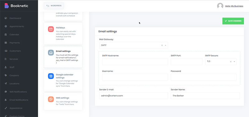Viewport: 249px width, 117px height.
Task: Open Services menu item
Action: 14,59
